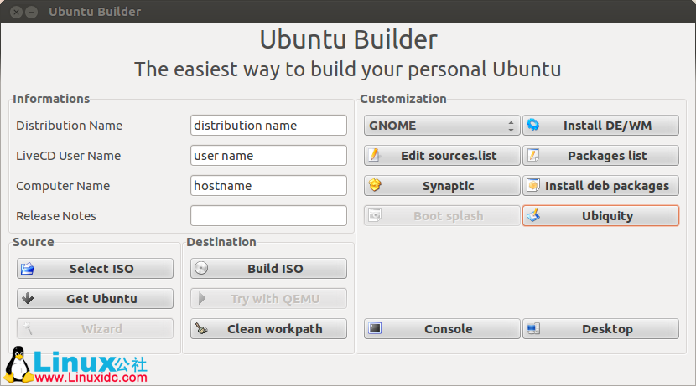Screen dimensions: 696x386
Task: Close the Ubuntu Builder window
Action: 17,12
